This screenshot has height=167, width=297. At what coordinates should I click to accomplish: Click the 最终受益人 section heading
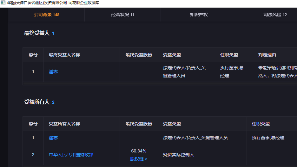pyautogui.click(x=37, y=33)
